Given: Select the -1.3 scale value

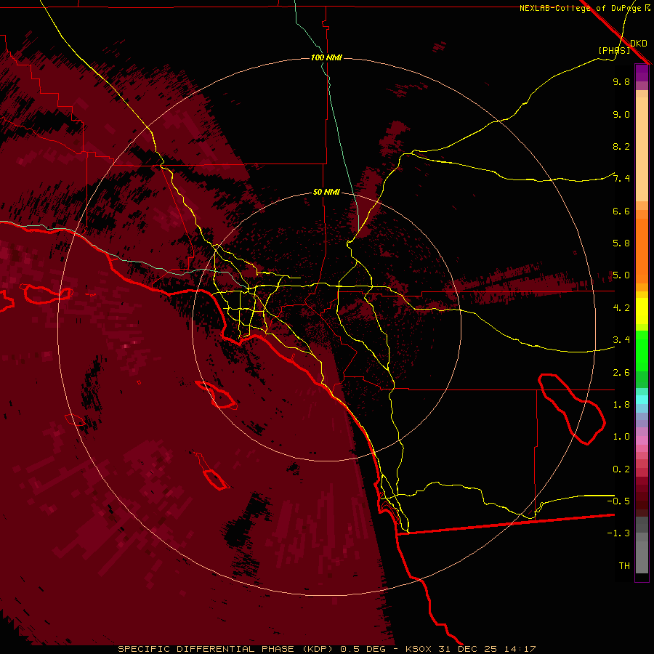Looking at the screenshot, I should point(618,533).
